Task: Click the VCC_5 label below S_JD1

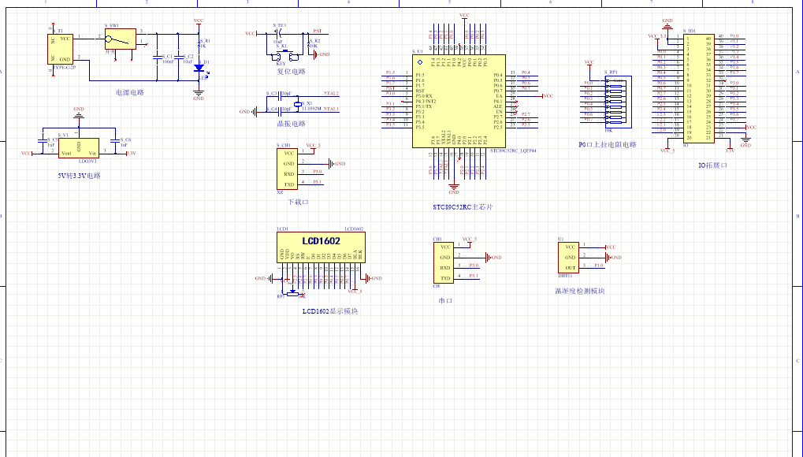Action: click(667, 150)
